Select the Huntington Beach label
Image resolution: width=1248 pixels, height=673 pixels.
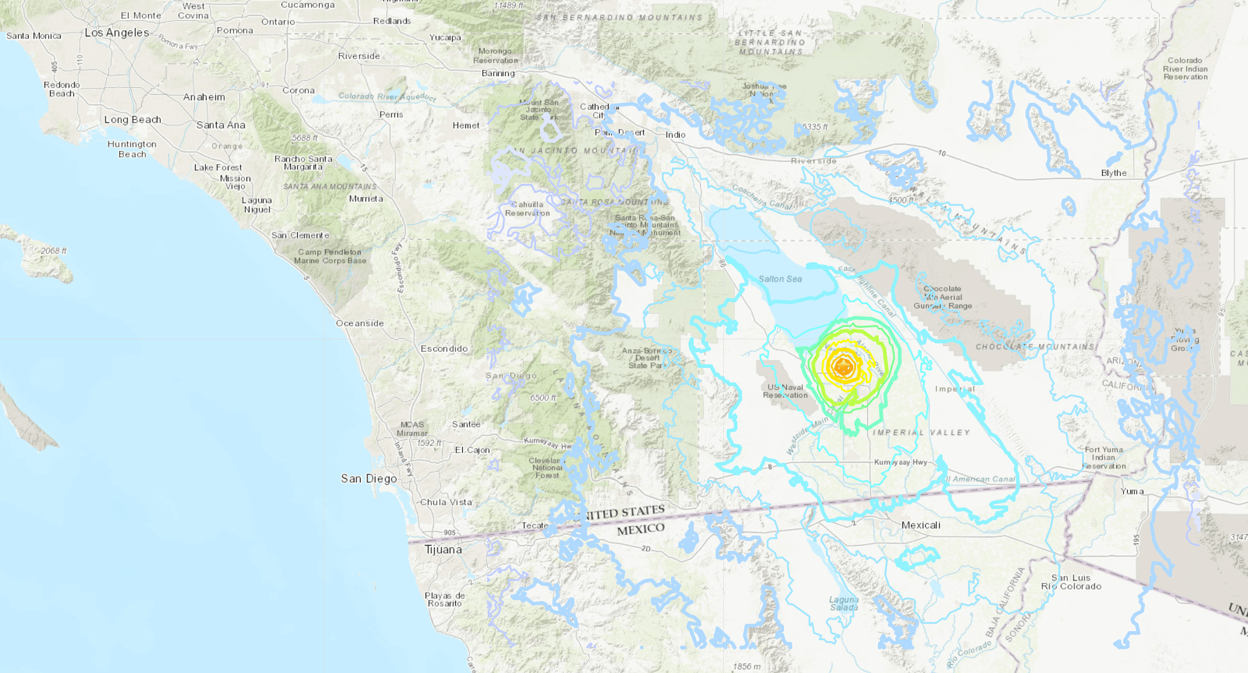tap(132, 149)
